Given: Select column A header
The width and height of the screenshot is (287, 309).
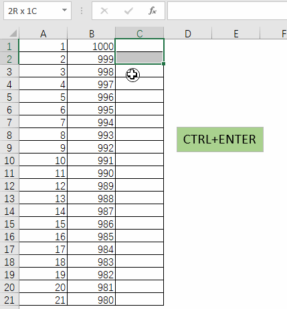Looking at the screenshot, I should (x=43, y=33).
